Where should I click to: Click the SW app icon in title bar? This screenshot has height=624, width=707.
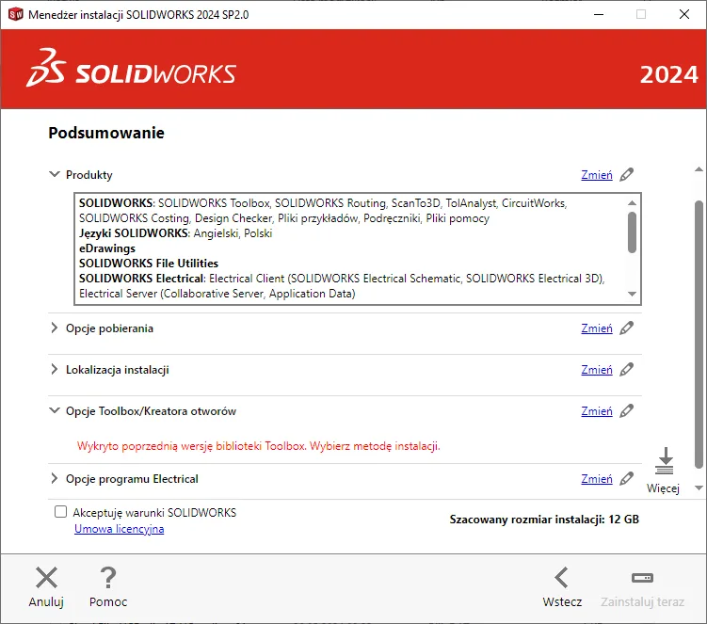16,14
